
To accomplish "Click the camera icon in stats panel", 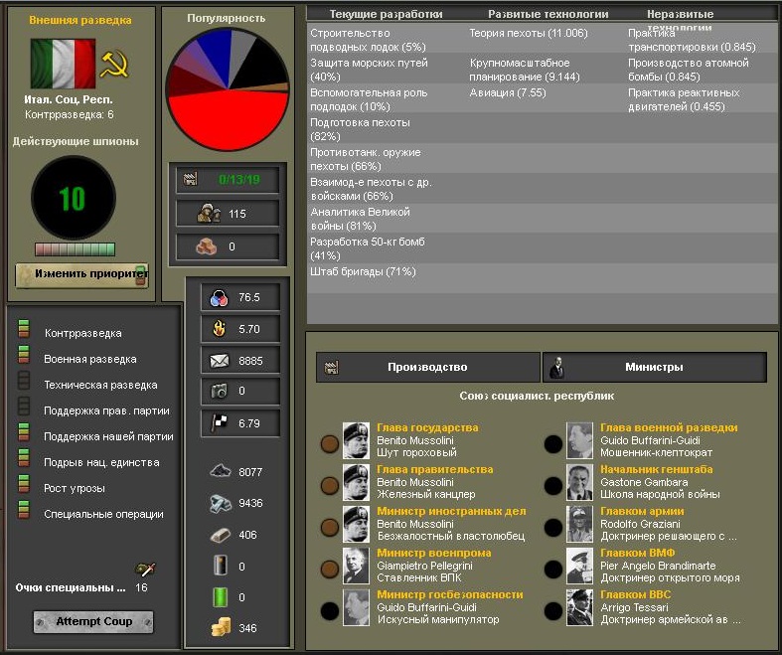I will (x=217, y=392).
